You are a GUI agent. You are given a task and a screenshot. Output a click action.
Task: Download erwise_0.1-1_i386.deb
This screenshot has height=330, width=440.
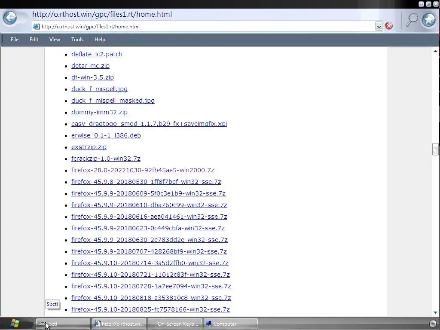point(106,135)
